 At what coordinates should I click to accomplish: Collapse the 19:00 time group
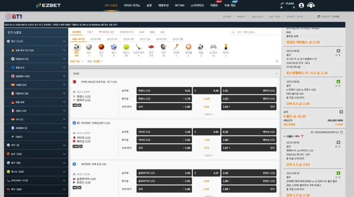(276, 74)
